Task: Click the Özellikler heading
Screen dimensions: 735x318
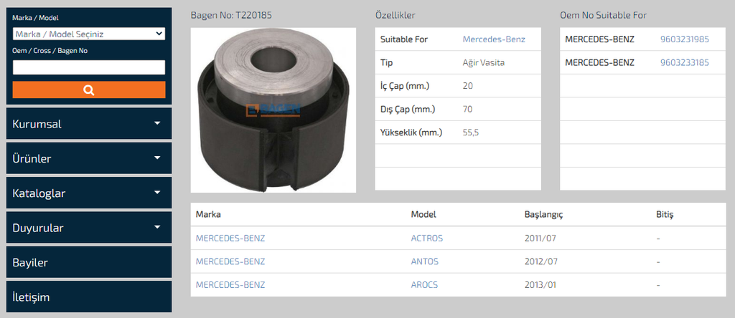Action: (395, 15)
